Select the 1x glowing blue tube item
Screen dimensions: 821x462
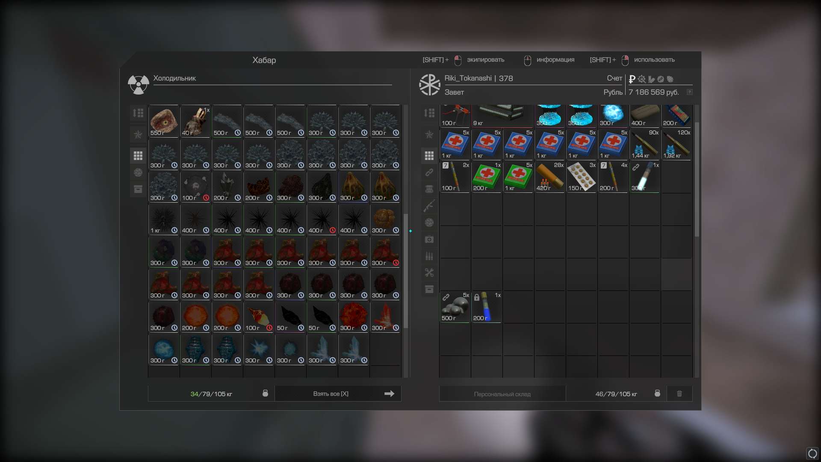(645, 177)
